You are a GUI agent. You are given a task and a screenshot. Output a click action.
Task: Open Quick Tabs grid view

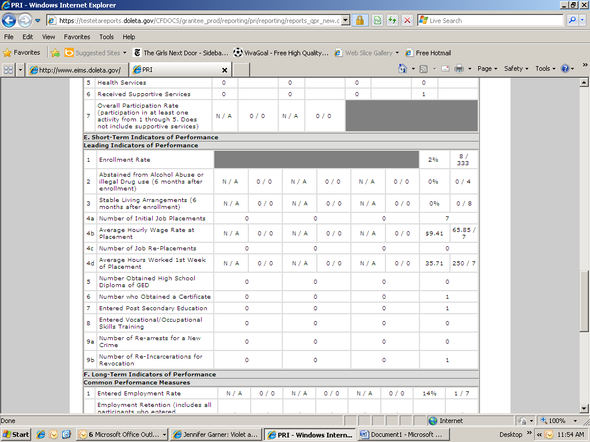coord(9,70)
